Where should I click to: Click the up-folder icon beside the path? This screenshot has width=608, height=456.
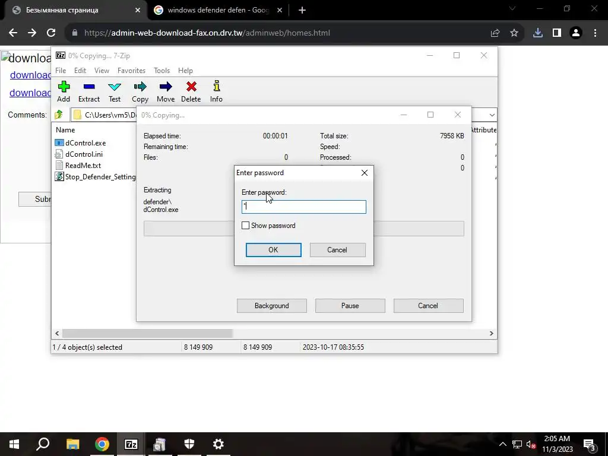tap(59, 115)
